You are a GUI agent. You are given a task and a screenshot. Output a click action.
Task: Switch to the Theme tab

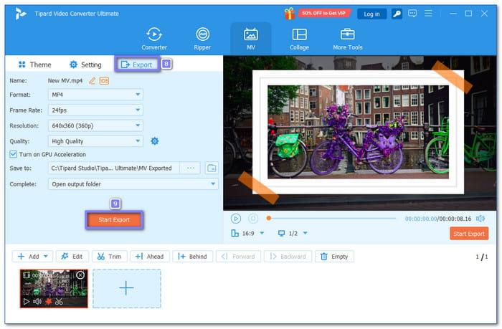coord(34,65)
